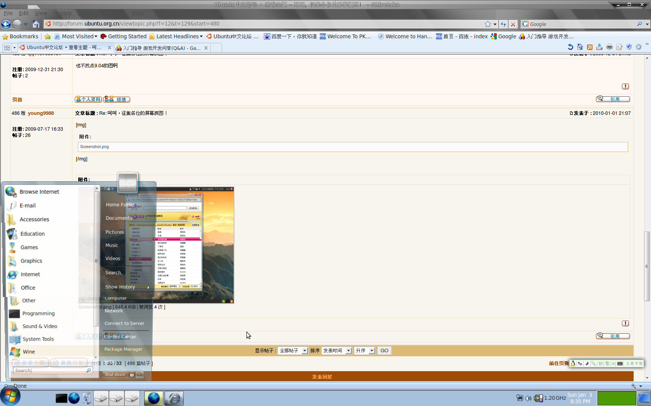Stop loading with the red X icon
This screenshot has width=651, height=406.
point(513,24)
